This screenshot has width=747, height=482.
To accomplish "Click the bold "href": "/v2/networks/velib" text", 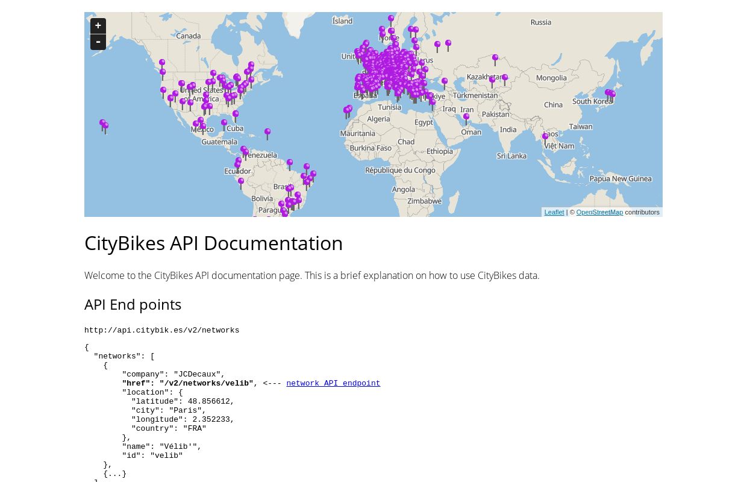I will pos(188,383).
